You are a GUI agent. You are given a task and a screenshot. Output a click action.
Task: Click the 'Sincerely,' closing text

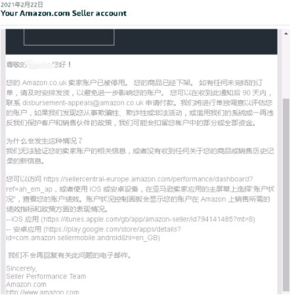22,268
